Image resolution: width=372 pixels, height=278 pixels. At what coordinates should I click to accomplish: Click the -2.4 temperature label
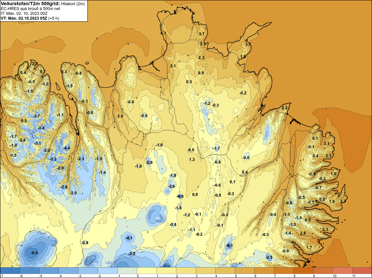pos(22,140)
